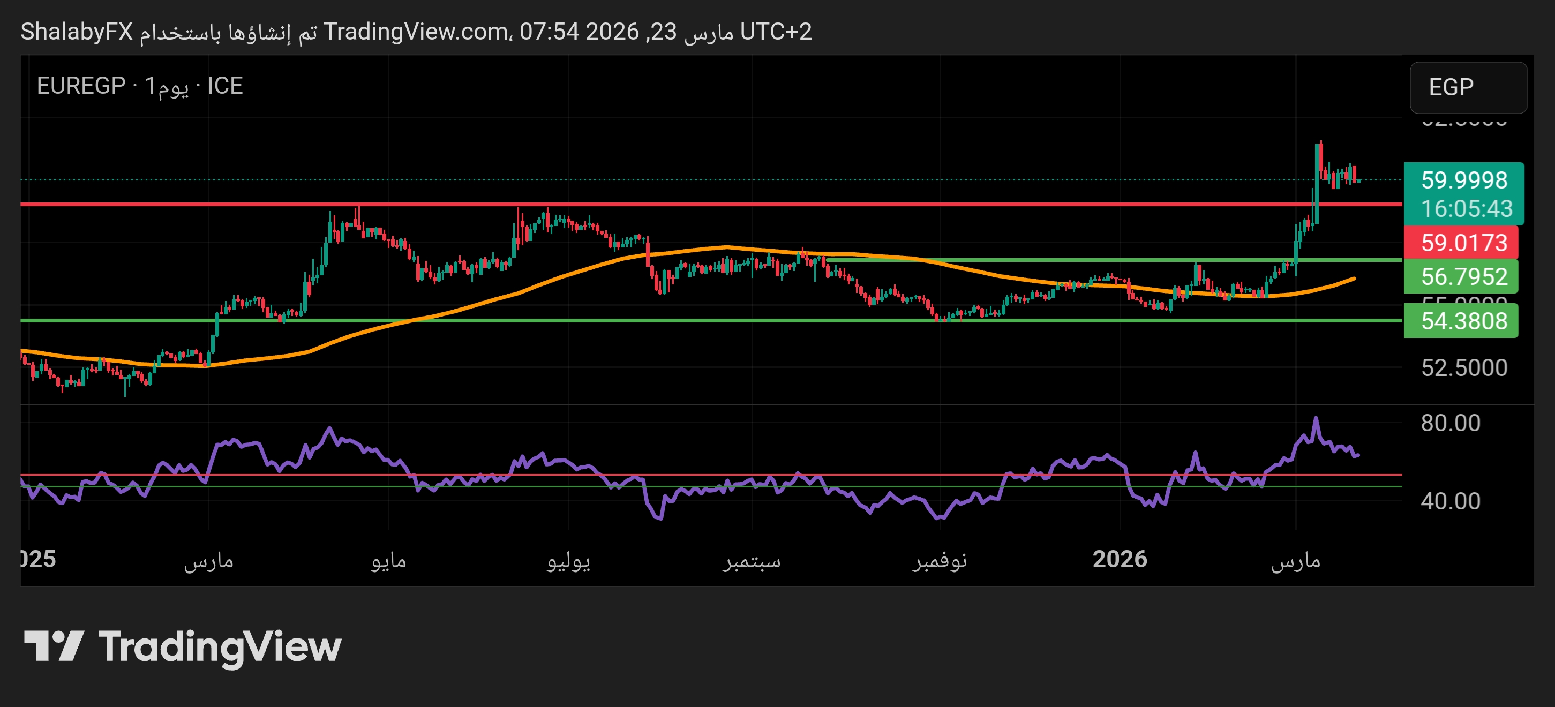This screenshot has height=707, width=1555.
Task: Click the 59.9998 current price label
Action: (x=1463, y=180)
